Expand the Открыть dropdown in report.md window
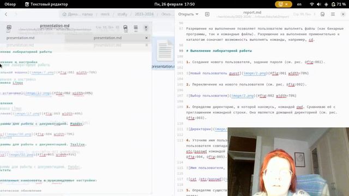This screenshot has height=196, width=349. pyautogui.click(x=188, y=14)
